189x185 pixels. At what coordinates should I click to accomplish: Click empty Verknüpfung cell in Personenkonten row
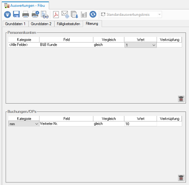click(169, 45)
